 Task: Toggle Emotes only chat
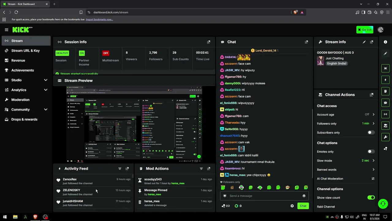click(371, 152)
